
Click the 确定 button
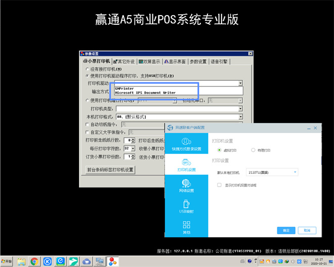(x=286, y=230)
